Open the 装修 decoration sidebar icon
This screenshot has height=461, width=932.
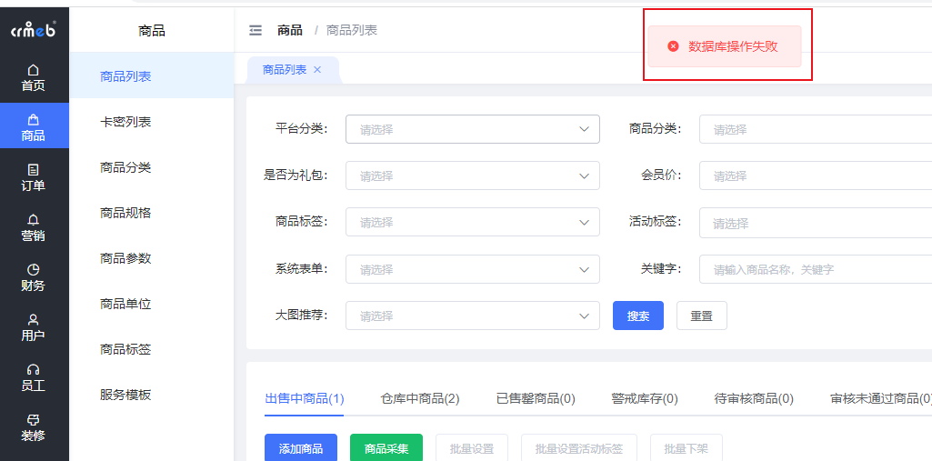pos(34,427)
